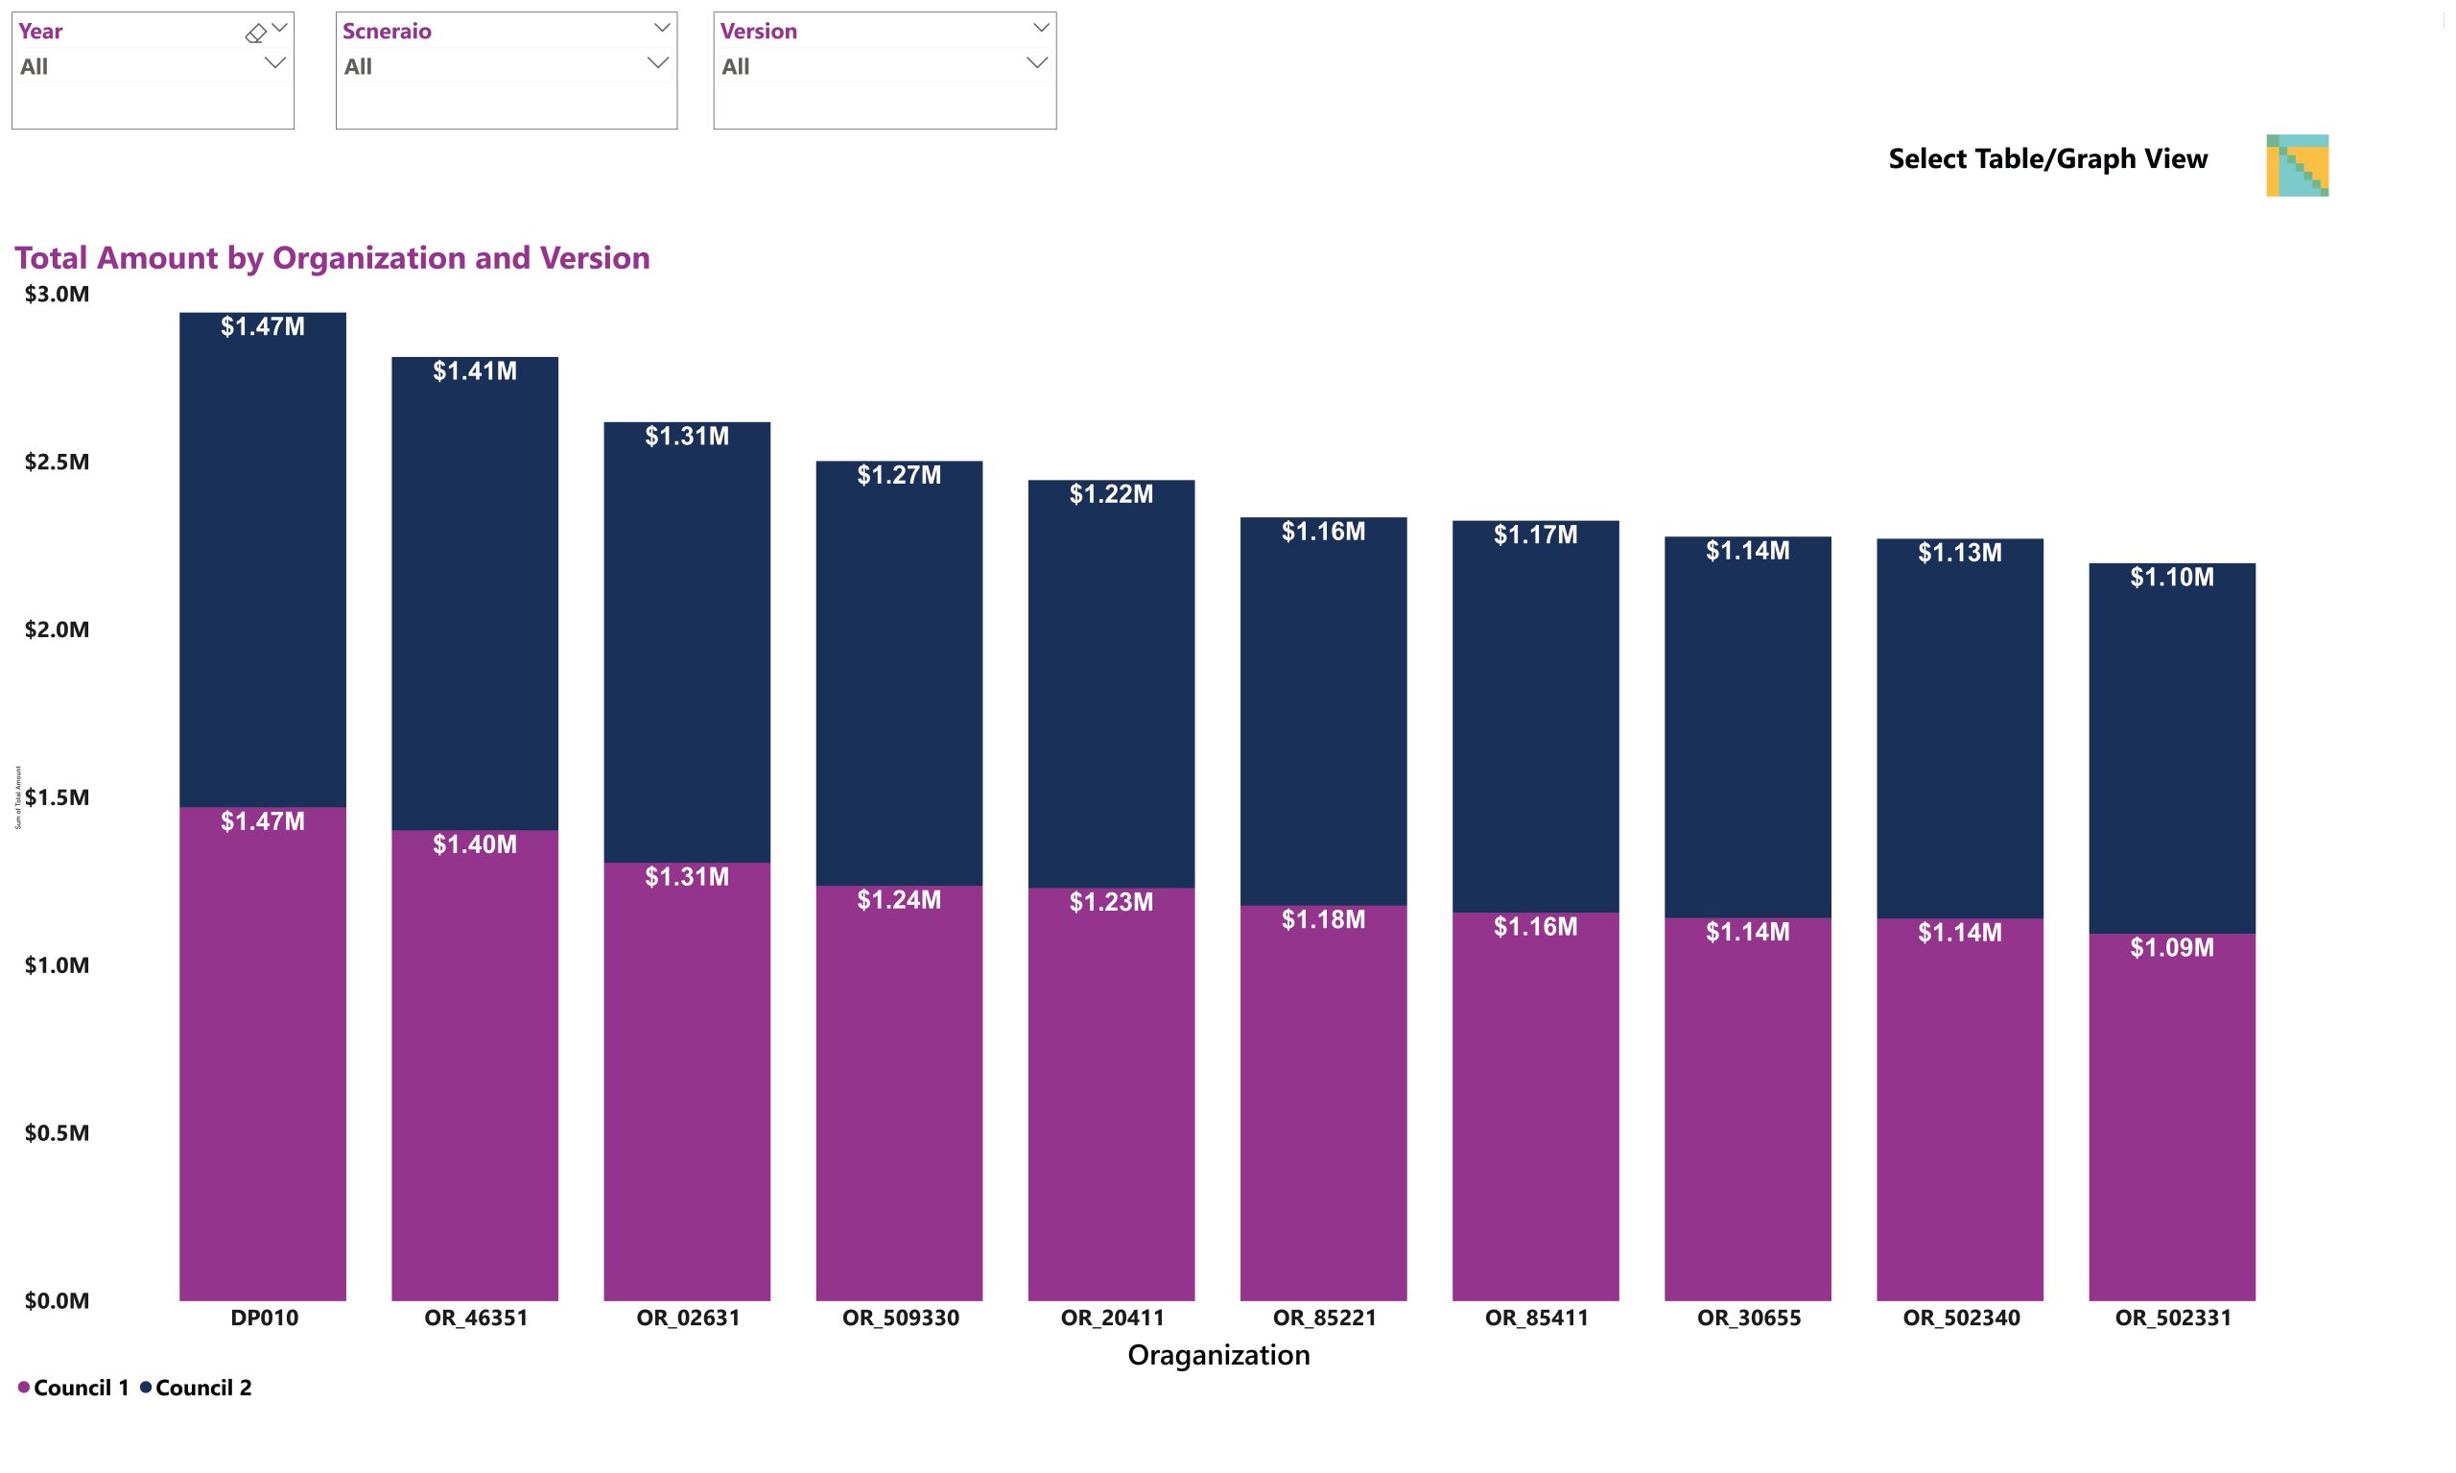The image size is (2456, 1473).
Task: Click the OR_85221 $1.16M data label
Action: pyautogui.click(x=1323, y=531)
